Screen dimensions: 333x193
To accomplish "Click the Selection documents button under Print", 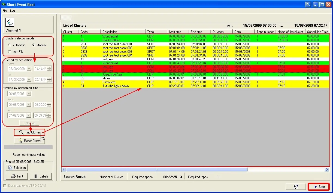I will coord(17,168).
